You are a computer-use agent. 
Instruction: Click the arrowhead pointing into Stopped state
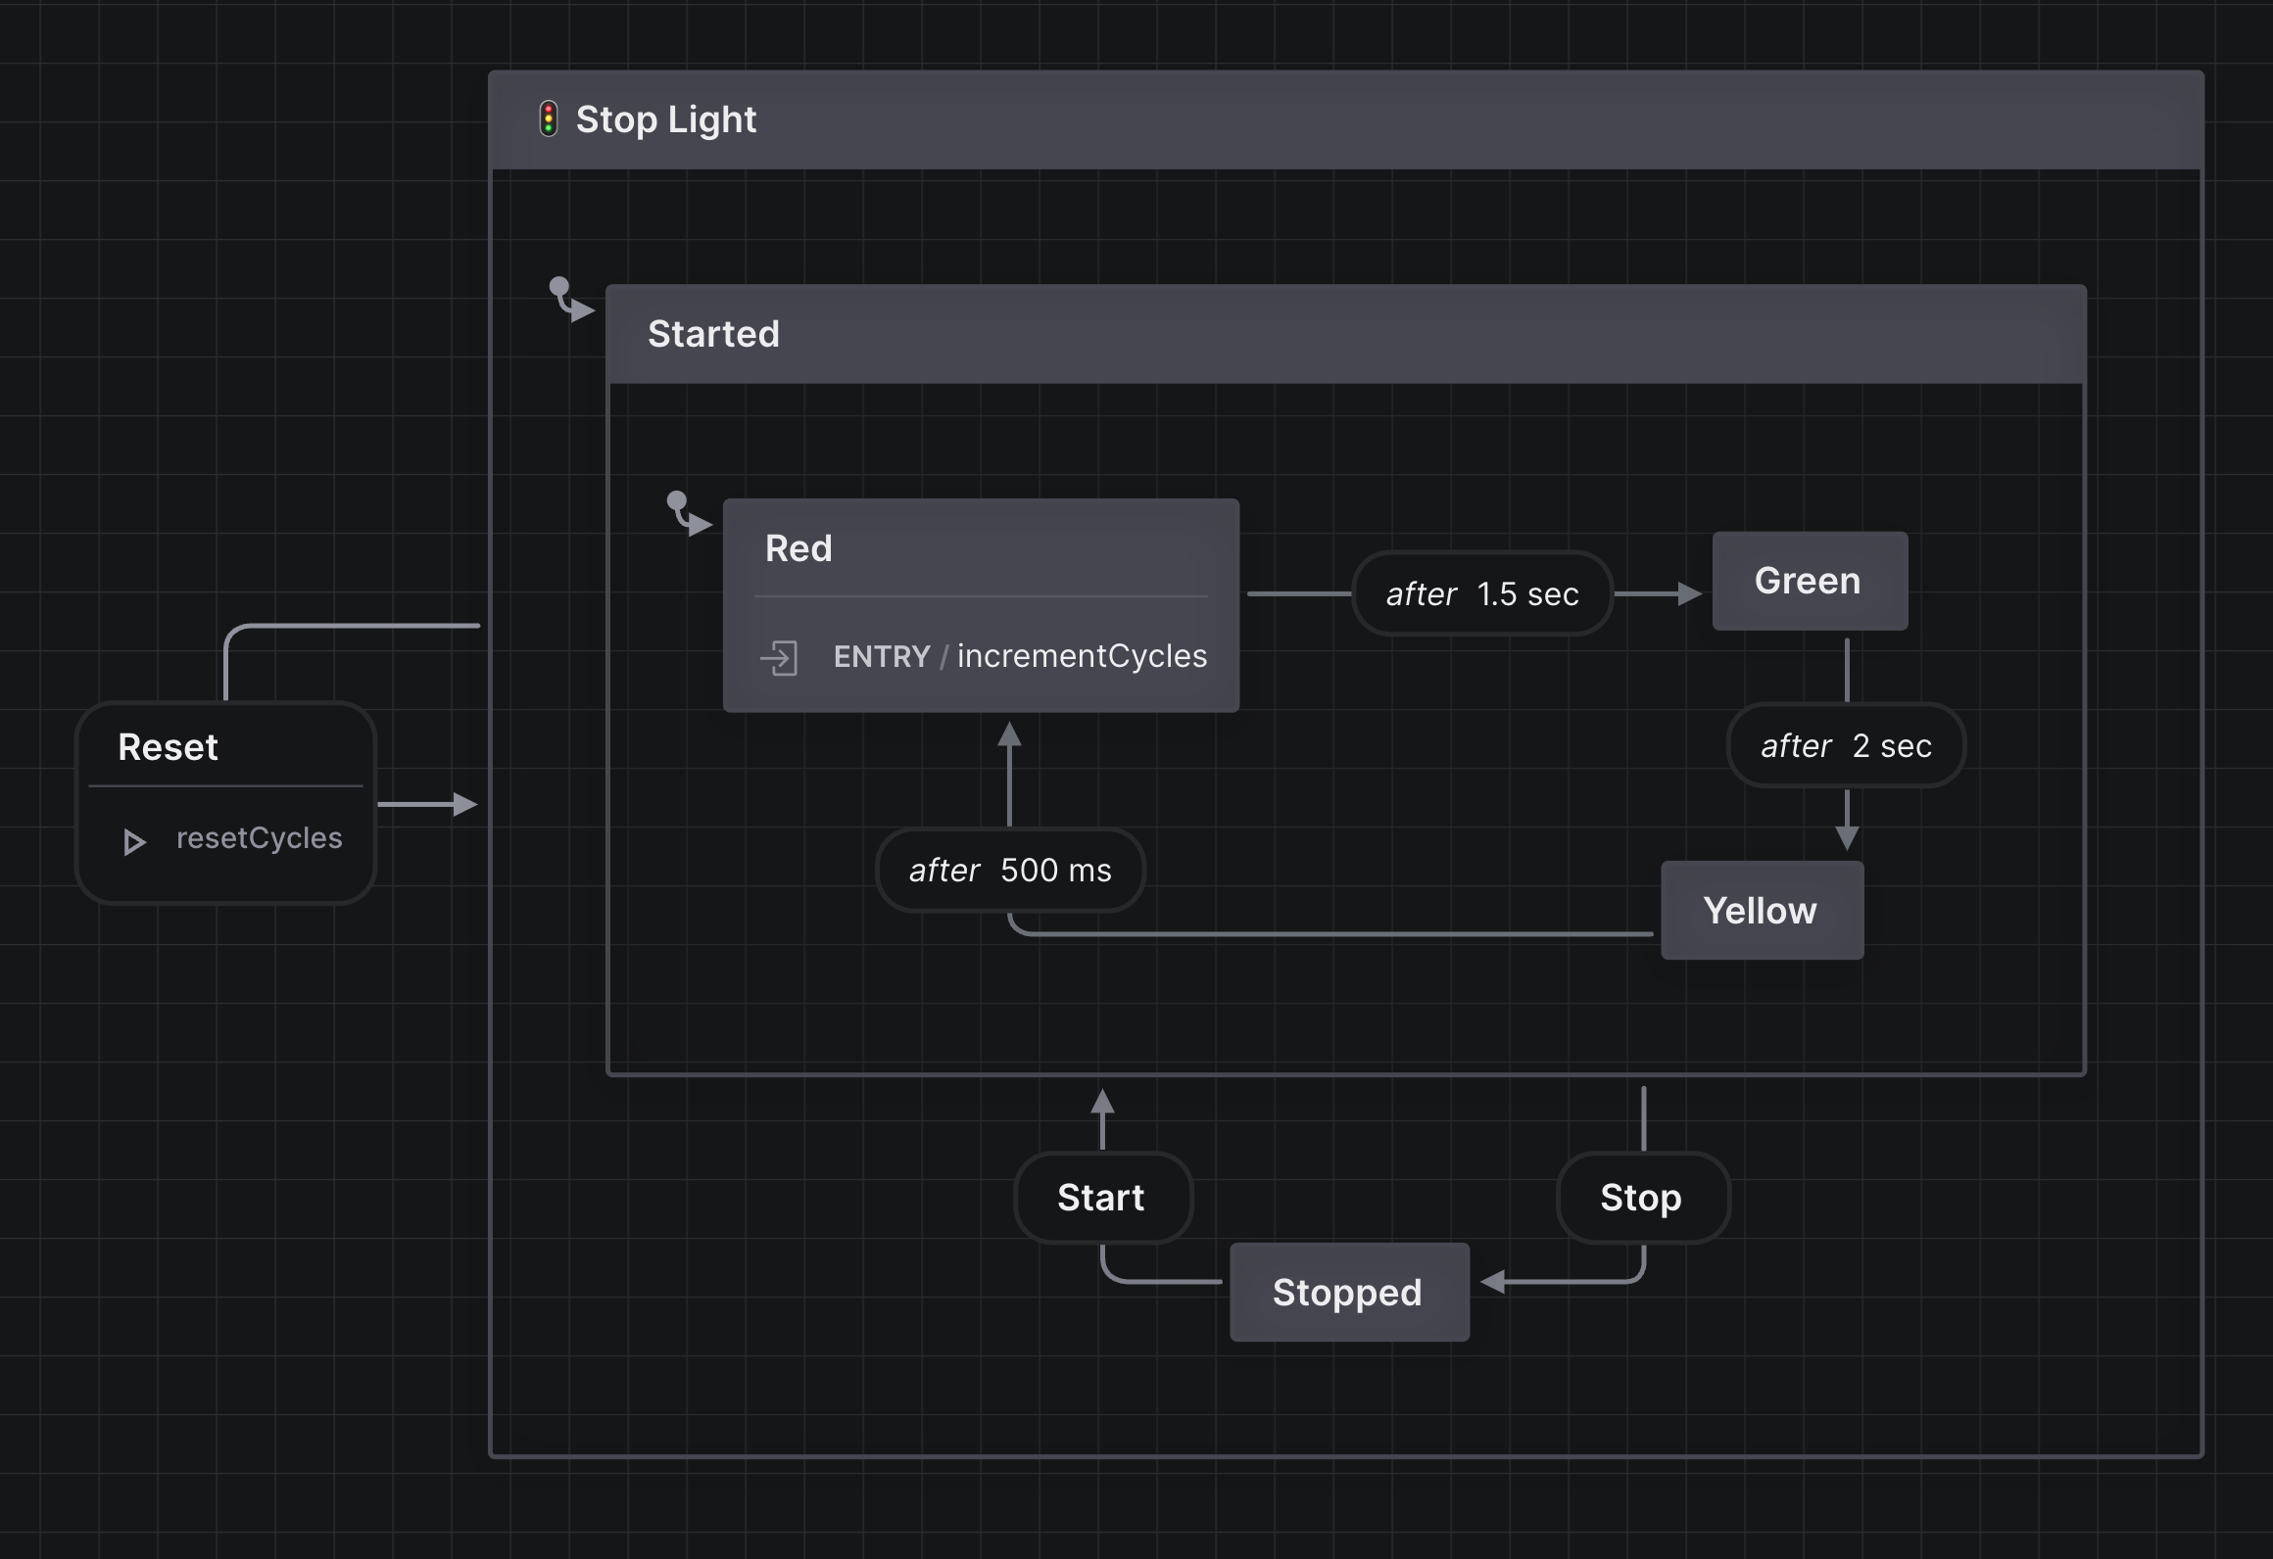1492,1281
